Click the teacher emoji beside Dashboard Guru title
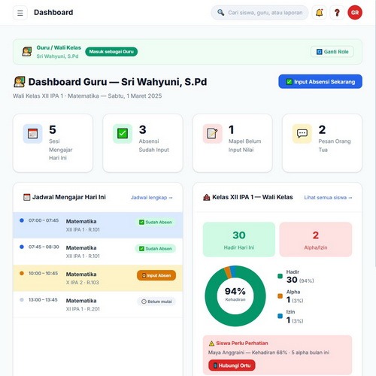The width and height of the screenshot is (376, 376). (20, 82)
